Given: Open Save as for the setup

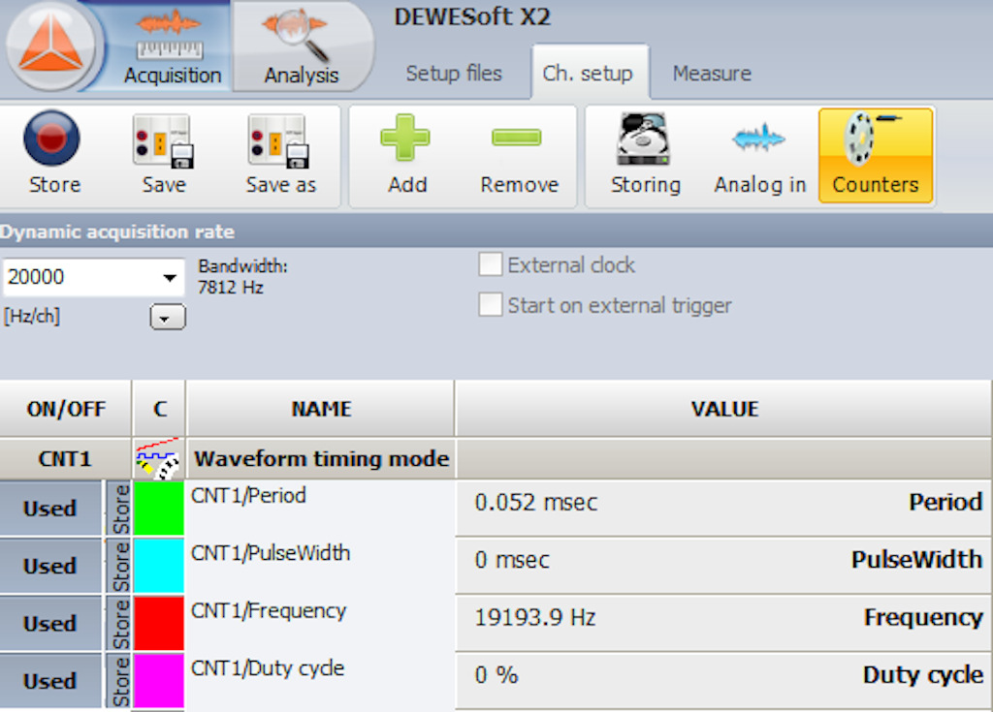Looking at the screenshot, I should tap(280, 153).
